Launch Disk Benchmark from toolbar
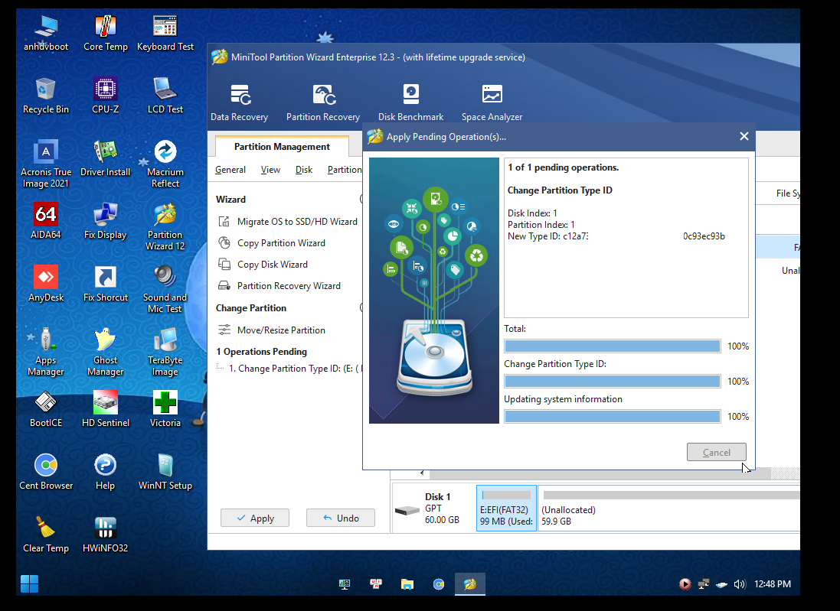The width and height of the screenshot is (840, 611). 410,103
